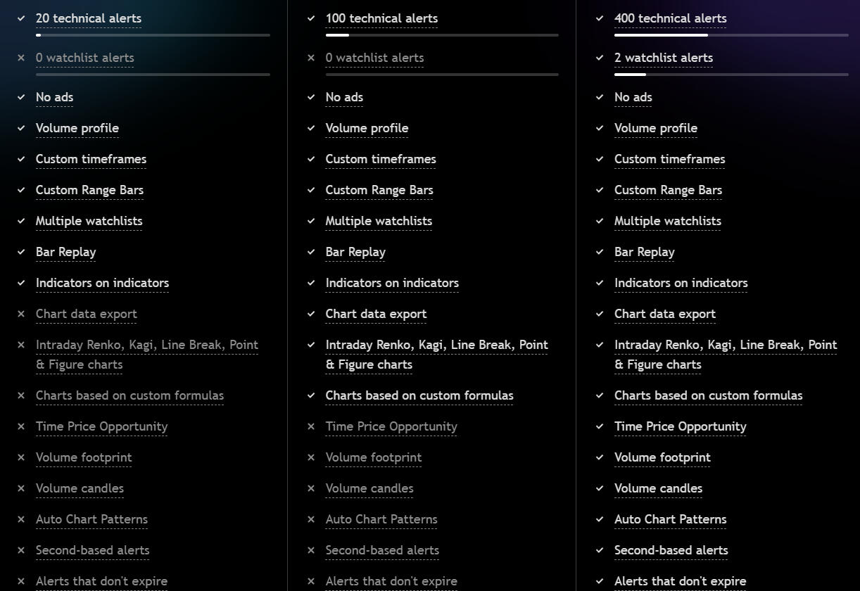Click the checkmark beside 400 technical alerts
The height and width of the screenshot is (591, 860).
600,18
